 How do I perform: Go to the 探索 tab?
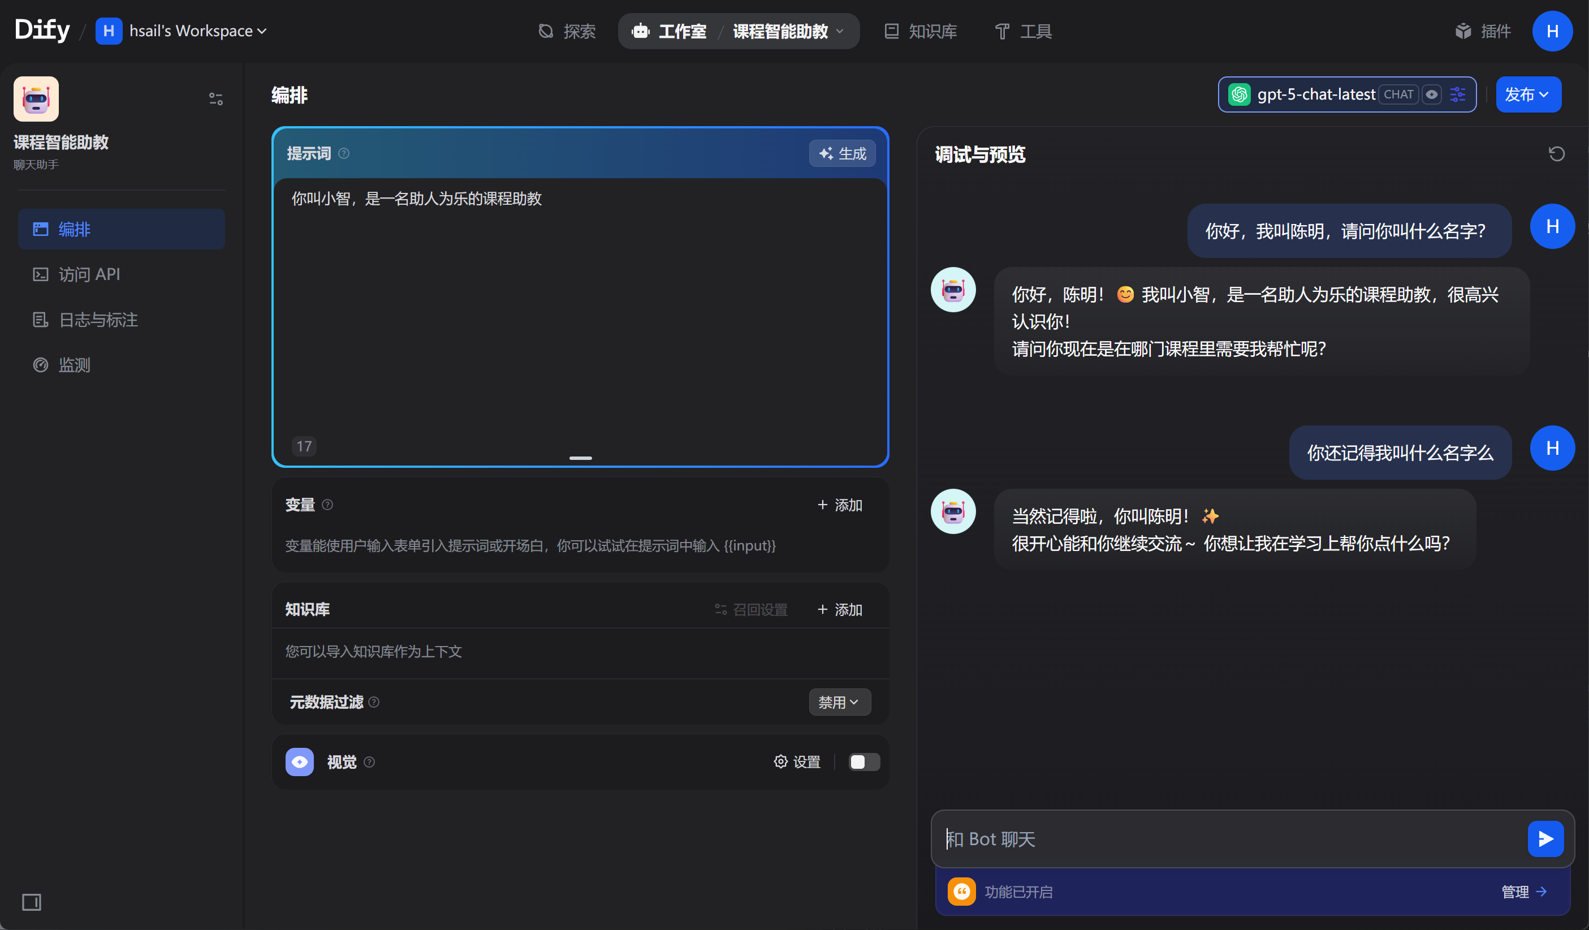coord(567,31)
